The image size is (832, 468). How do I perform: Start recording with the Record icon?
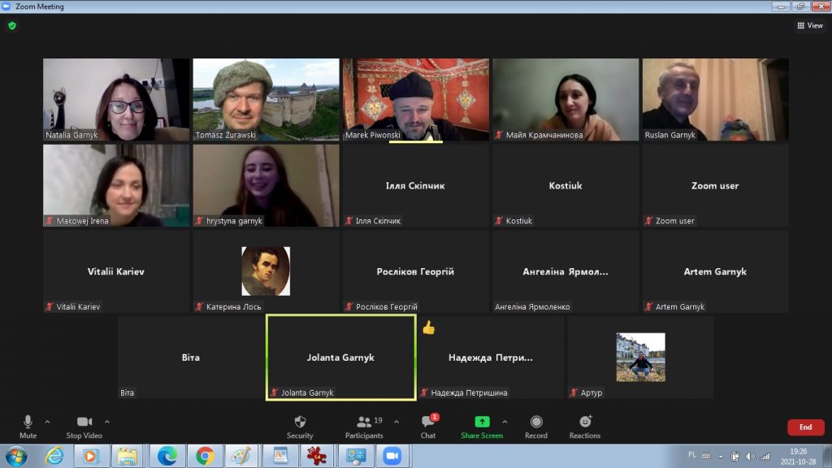pos(536,422)
